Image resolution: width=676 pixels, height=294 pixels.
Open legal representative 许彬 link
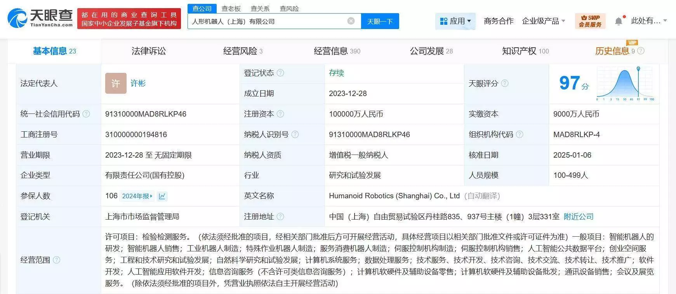pyautogui.click(x=138, y=83)
